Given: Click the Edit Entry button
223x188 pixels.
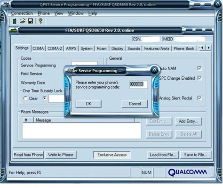Looking at the screenshot, I should [x=159, y=121].
